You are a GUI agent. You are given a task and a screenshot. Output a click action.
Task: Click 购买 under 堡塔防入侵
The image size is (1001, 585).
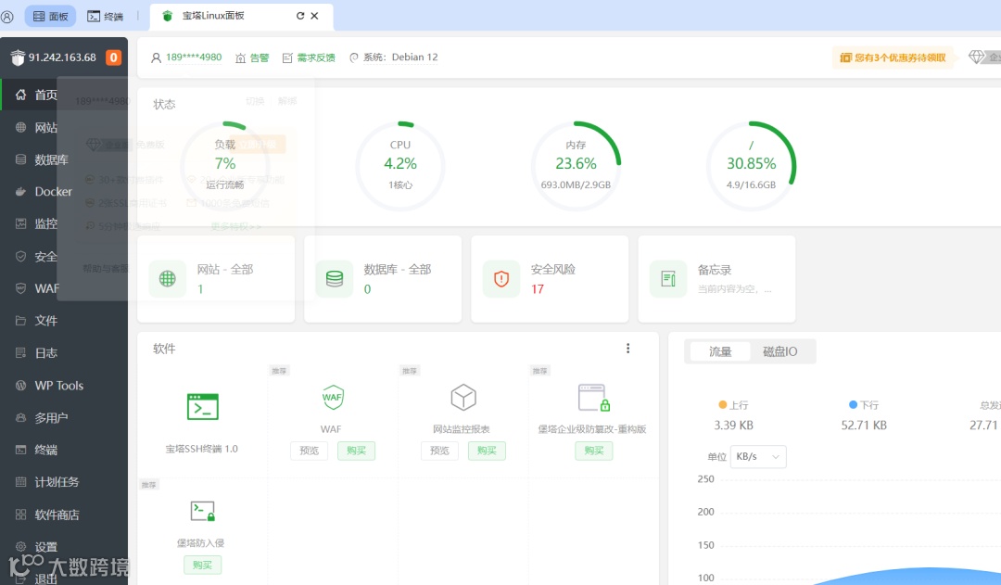(202, 565)
